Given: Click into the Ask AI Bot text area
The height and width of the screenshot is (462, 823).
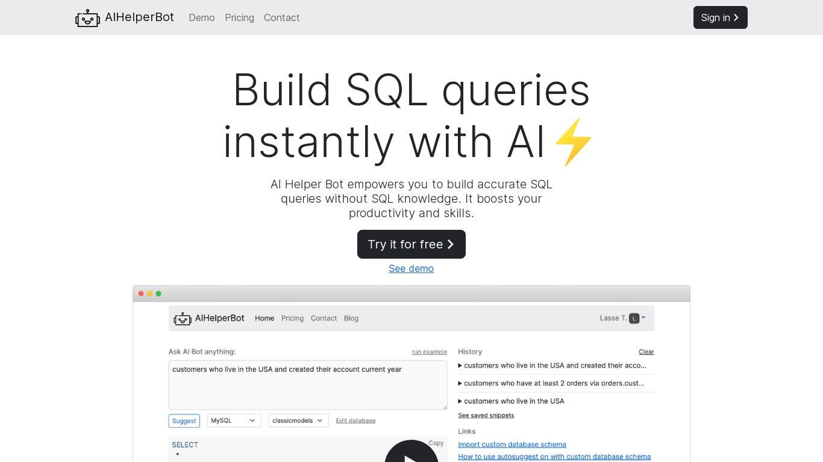Looking at the screenshot, I should tap(308, 385).
